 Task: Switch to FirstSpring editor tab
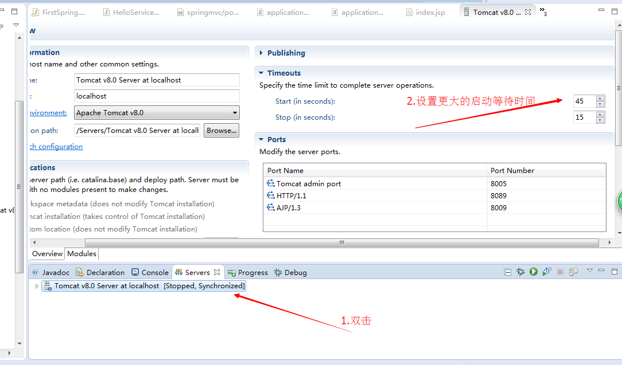pyautogui.click(x=59, y=12)
